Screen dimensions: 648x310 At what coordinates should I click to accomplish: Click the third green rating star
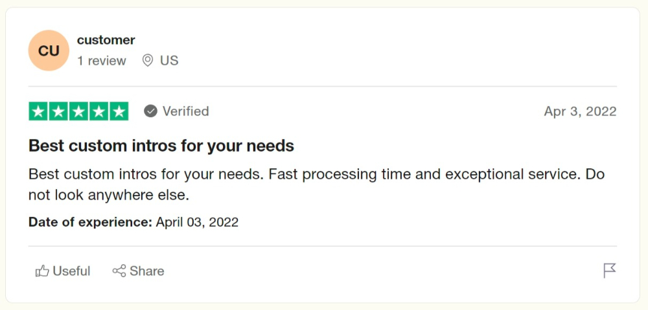click(x=78, y=111)
